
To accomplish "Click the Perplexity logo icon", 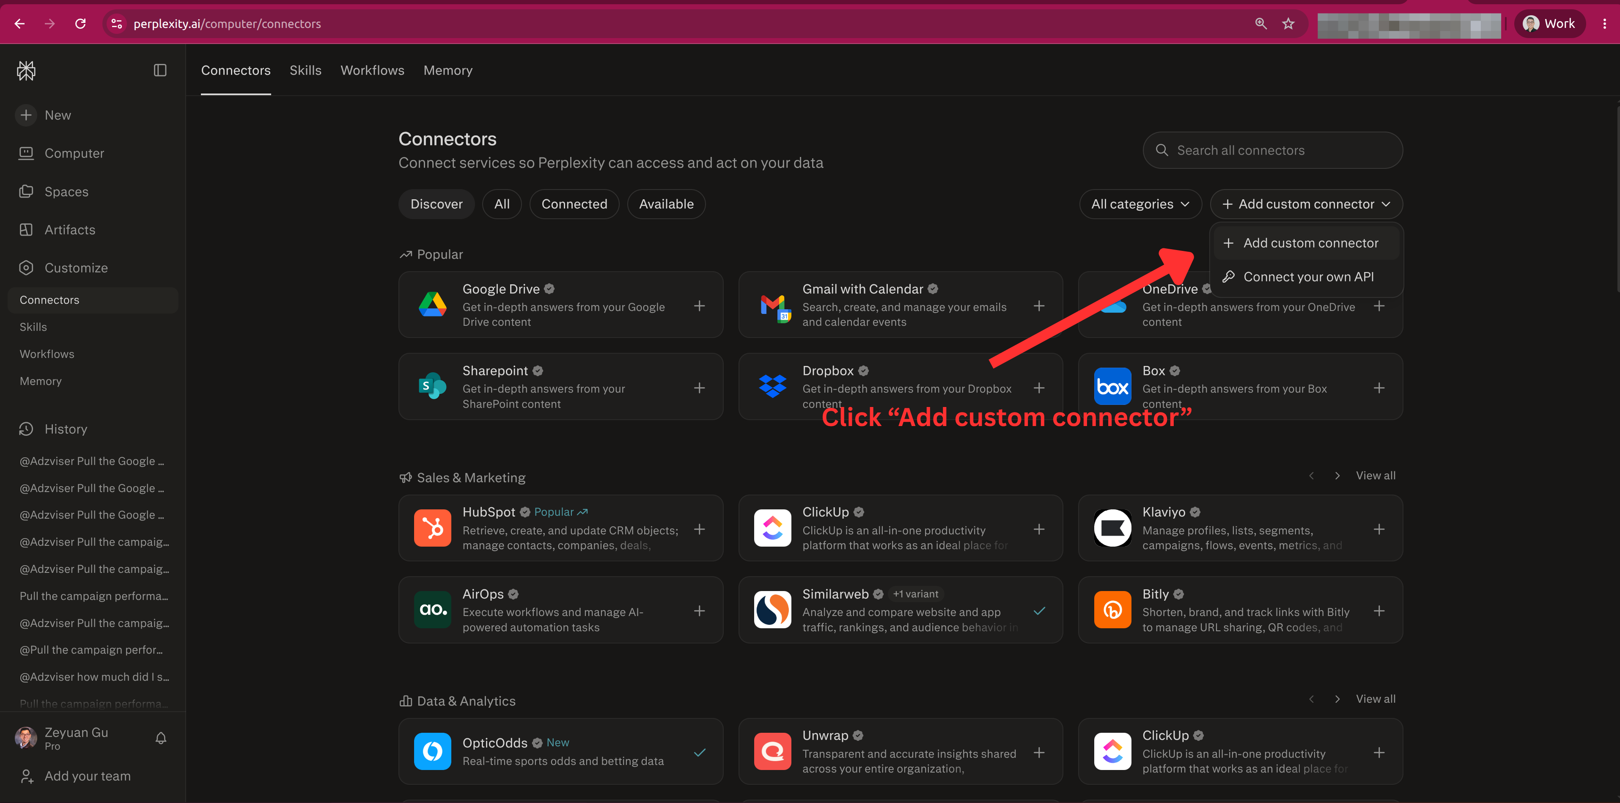I will (x=26, y=70).
